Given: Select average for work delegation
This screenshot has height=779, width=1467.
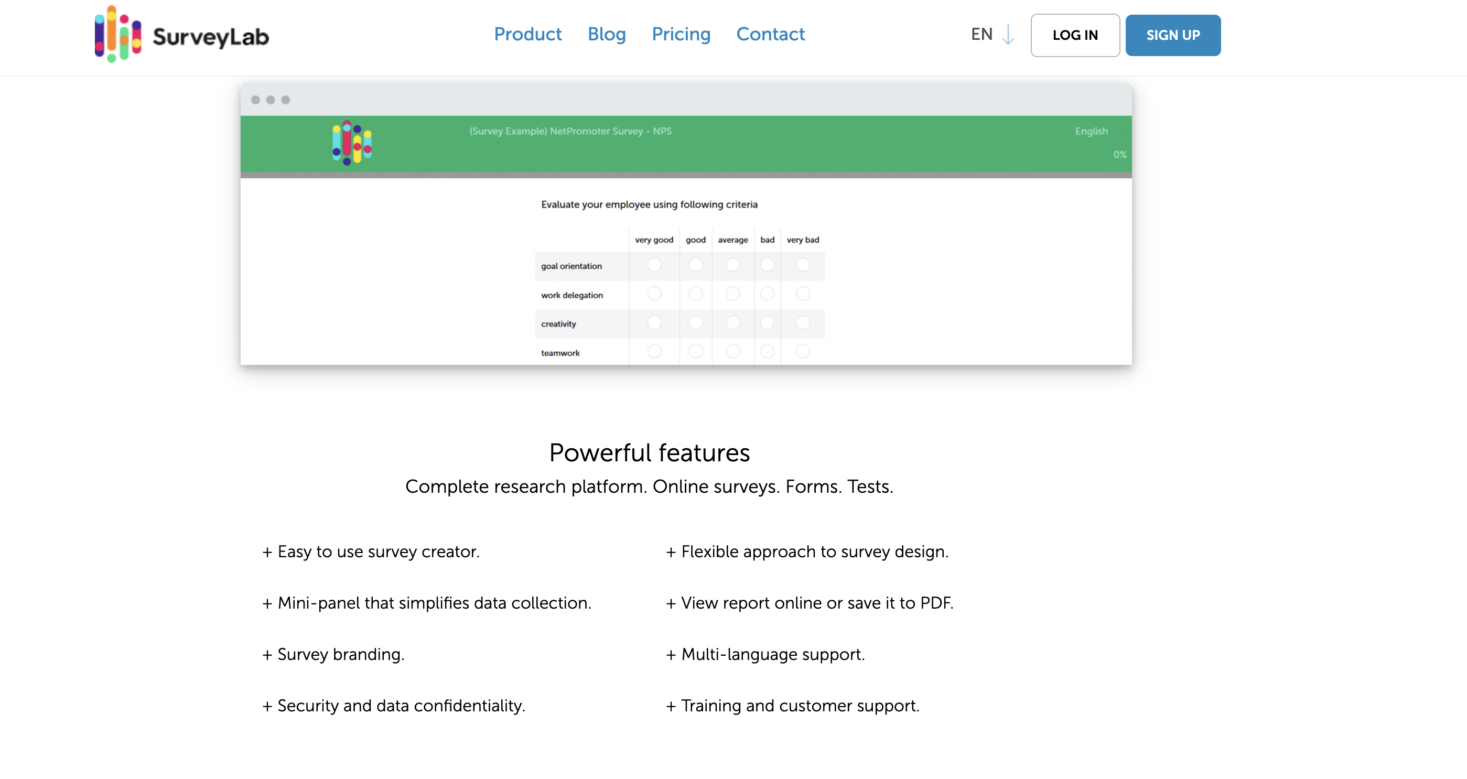Looking at the screenshot, I should coord(733,294).
